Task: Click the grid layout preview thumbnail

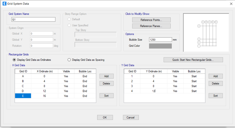Action: (206, 33)
